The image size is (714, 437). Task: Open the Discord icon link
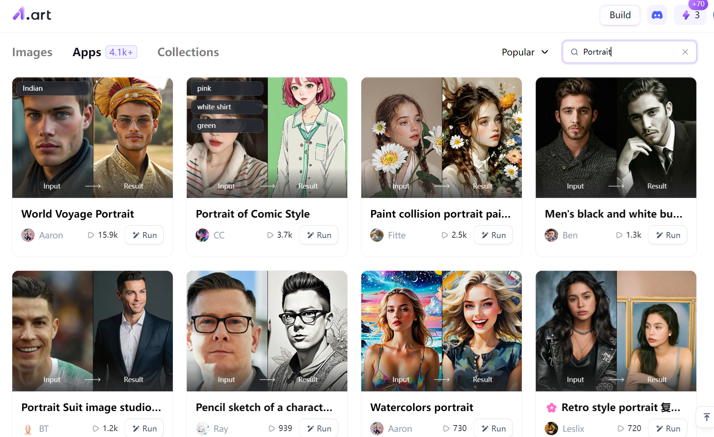tap(657, 15)
